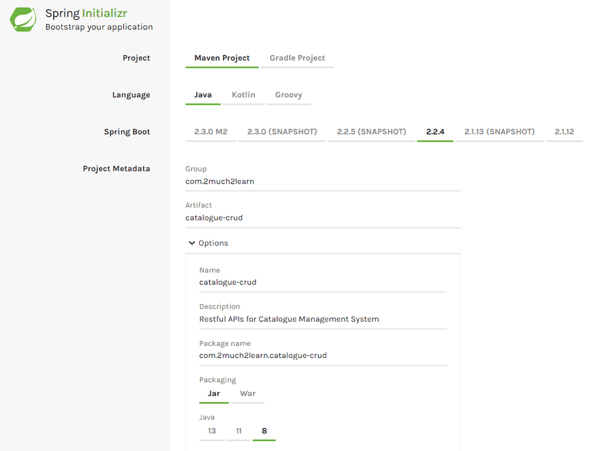This screenshot has height=451, width=596.
Task: Pick Spring Boot 2.3.0 SNAPSHOT
Action: 282,132
